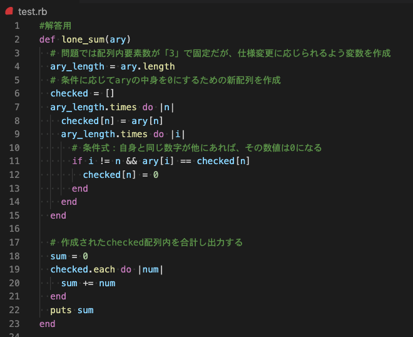Screen dimensions: 413x337
Task: Click 'checked' variable on line 6
Action: [69, 93]
